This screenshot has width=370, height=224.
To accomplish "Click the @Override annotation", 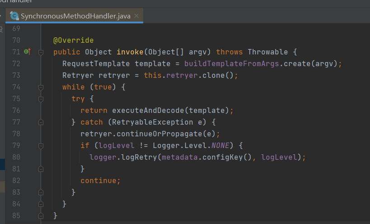I will [73, 40].
